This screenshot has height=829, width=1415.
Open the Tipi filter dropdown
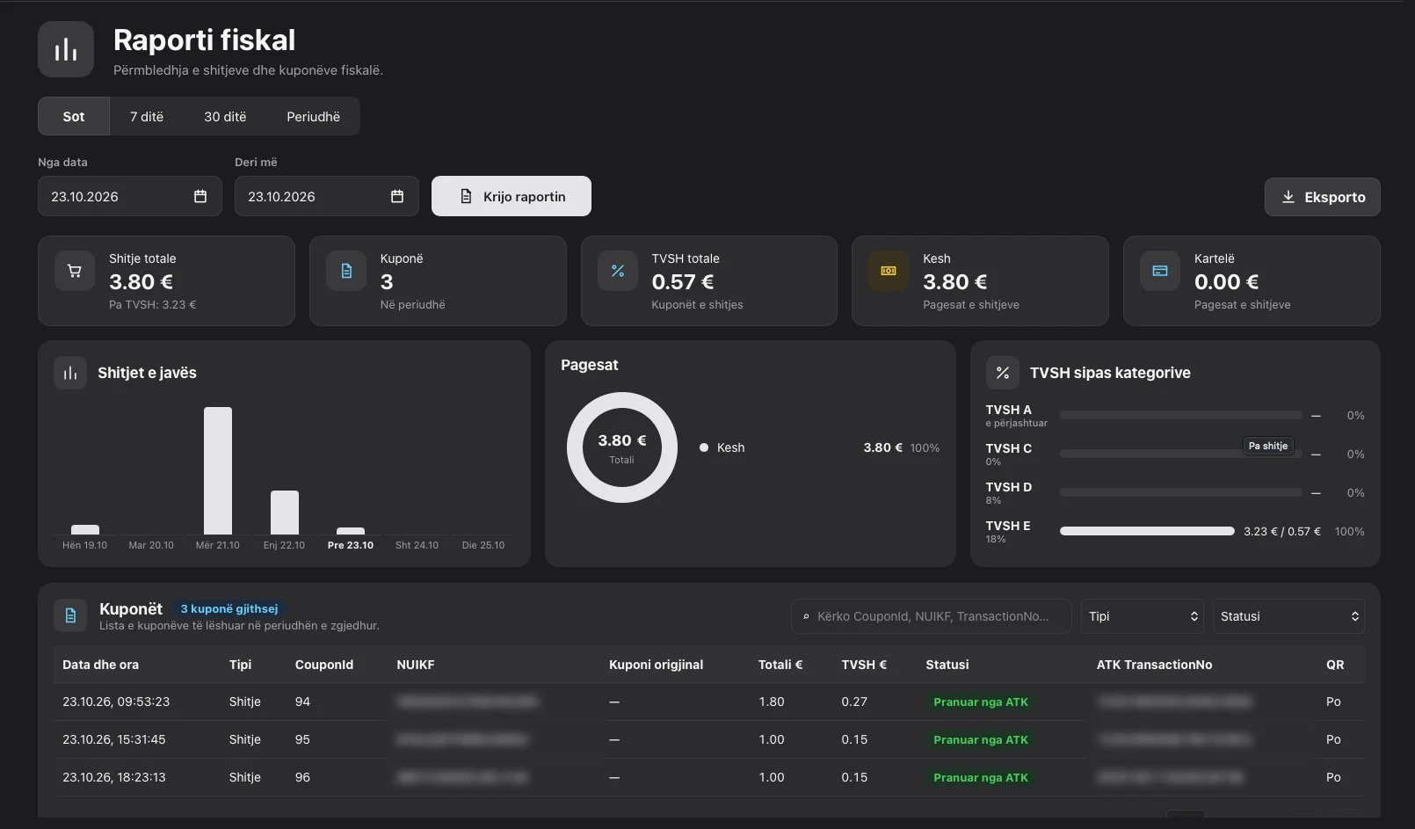pos(1143,616)
